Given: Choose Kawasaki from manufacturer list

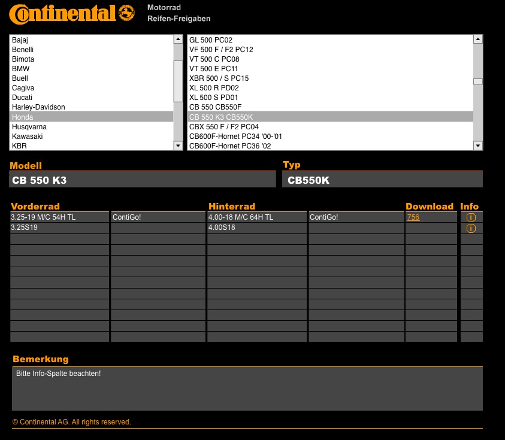Looking at the screenshot, I should (92, 136).
